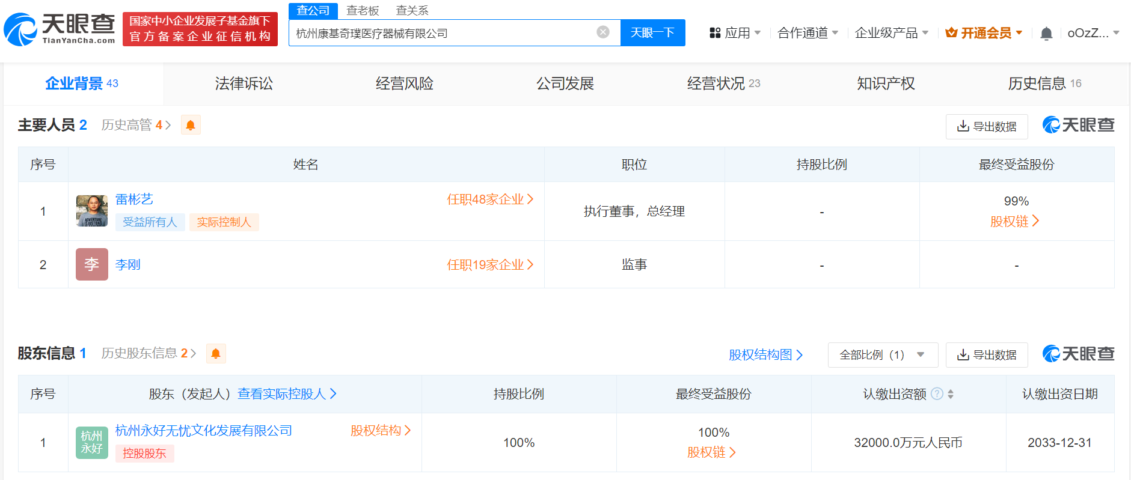
Task: Expand the 应用 dropdown menu
Action: click(x=735, y=33)
